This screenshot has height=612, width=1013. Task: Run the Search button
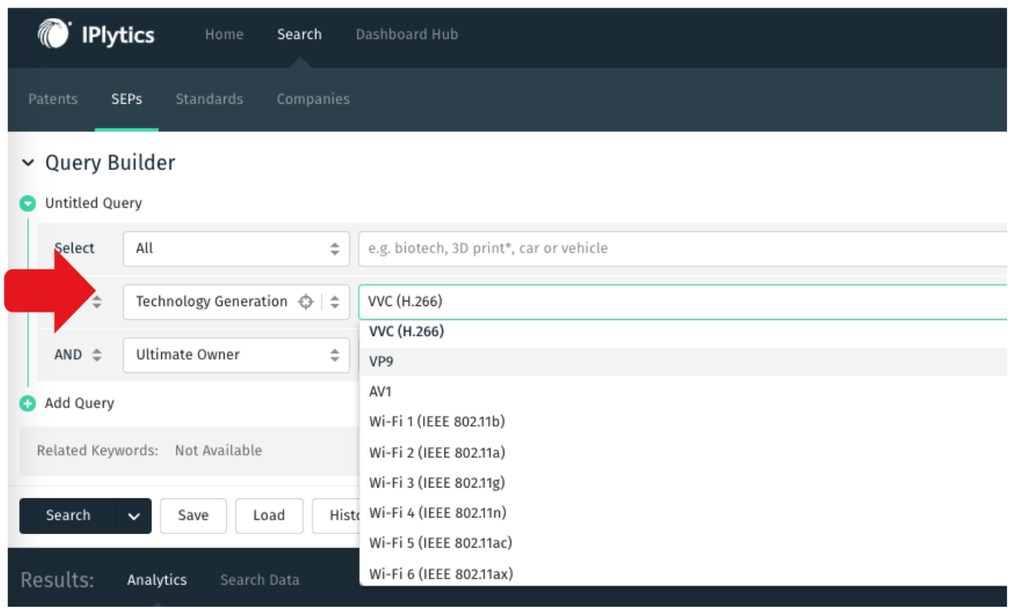click(68, 516)
